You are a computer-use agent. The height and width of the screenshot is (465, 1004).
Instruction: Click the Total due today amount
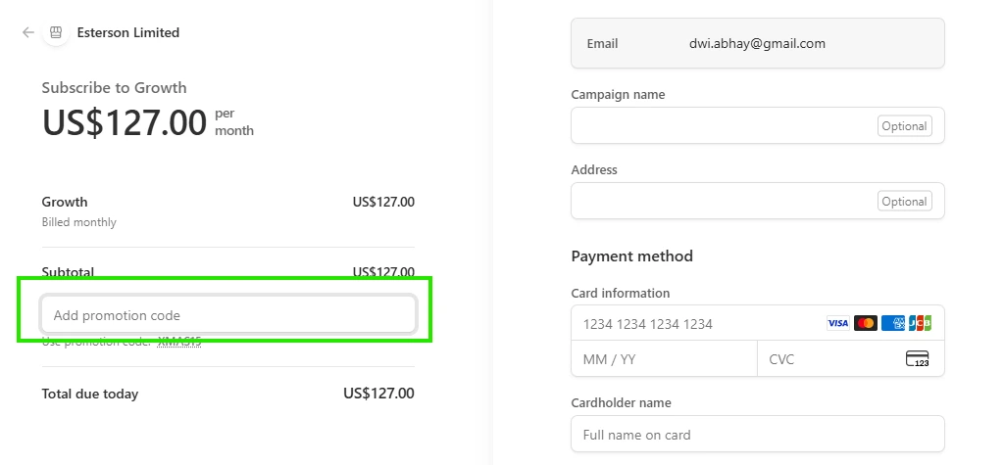378,394
